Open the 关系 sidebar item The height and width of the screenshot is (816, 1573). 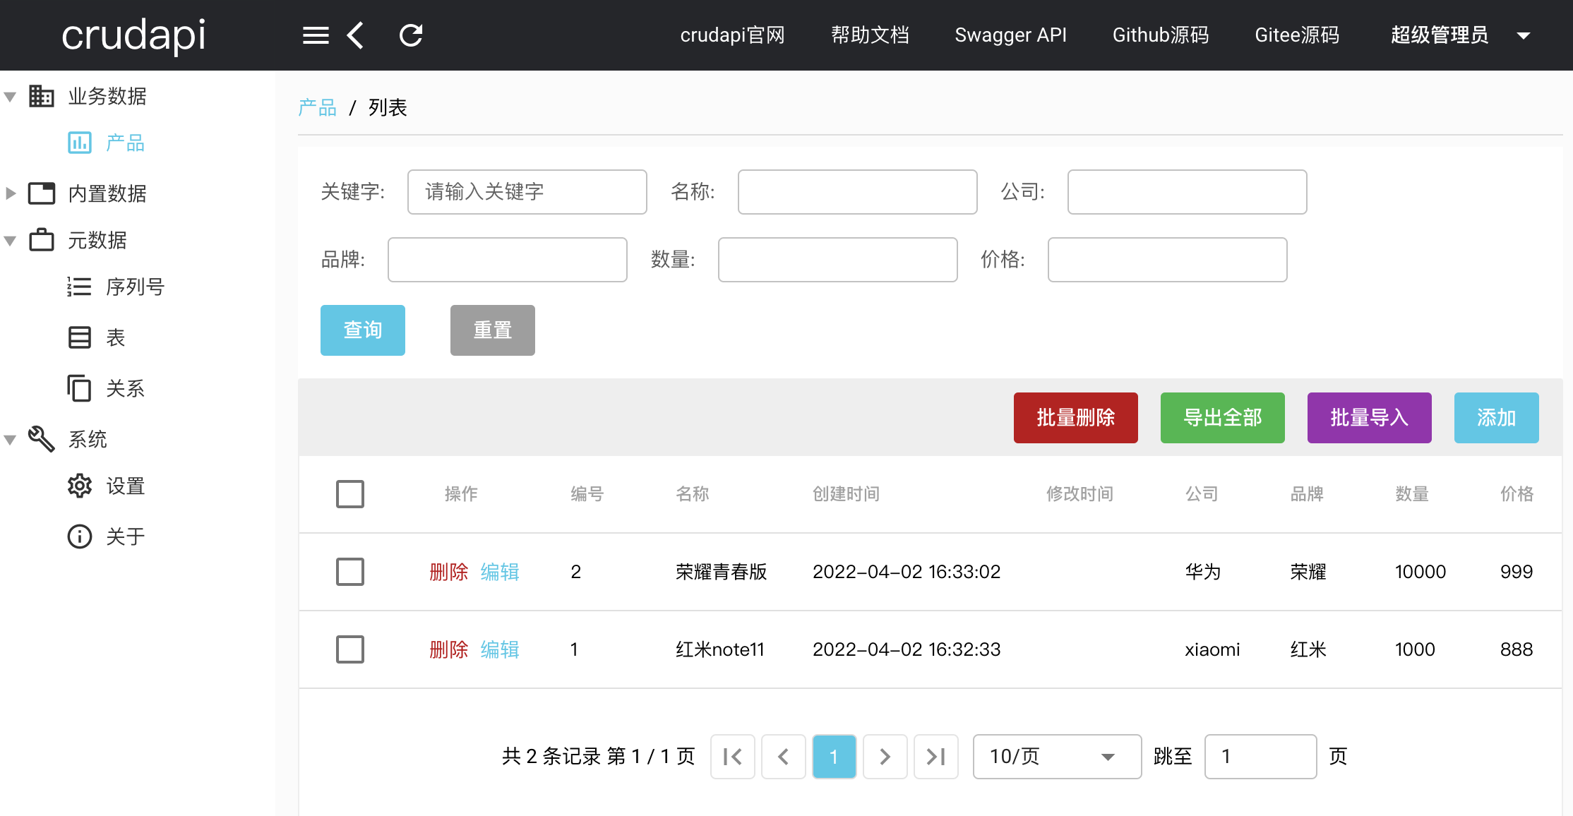124,388
